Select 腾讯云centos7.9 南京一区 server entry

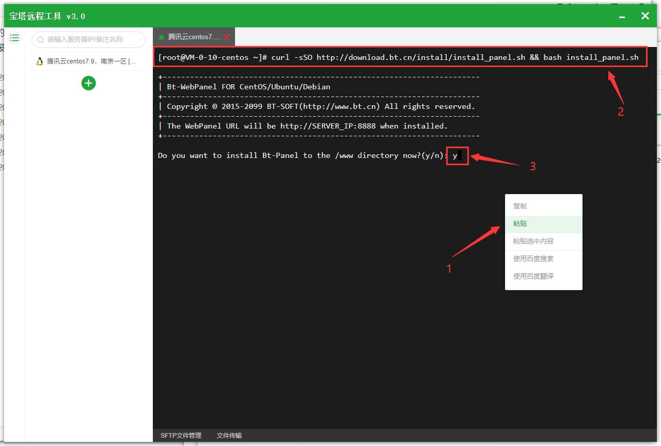point(91,61)
